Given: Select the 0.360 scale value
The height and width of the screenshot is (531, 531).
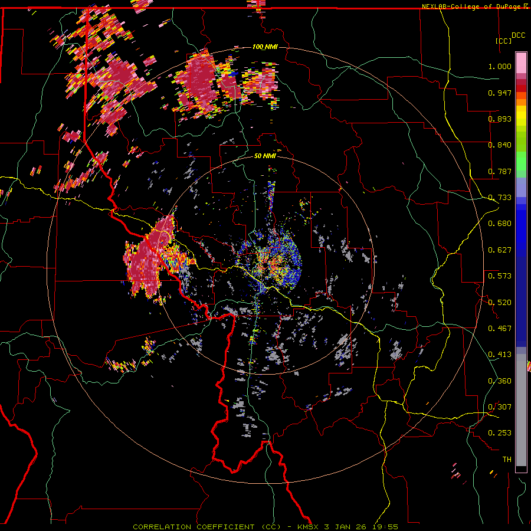Looking at the screenshot, I should pyautogui.click(x=500, y=381).
